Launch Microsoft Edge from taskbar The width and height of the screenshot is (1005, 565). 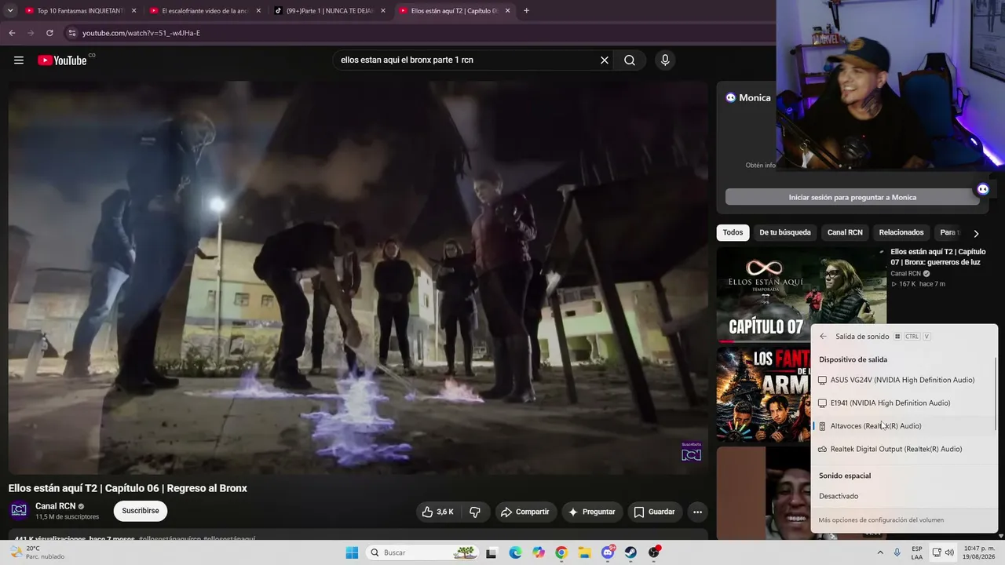pos(515,552)
